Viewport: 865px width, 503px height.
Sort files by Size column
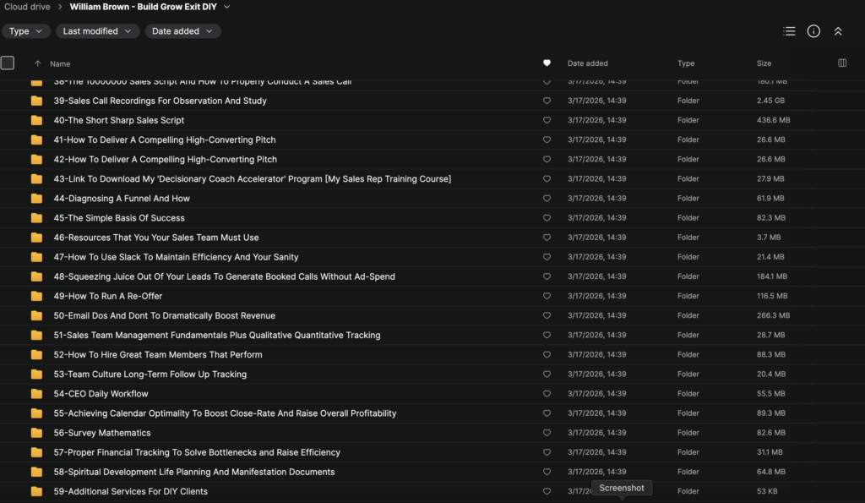point(764,63)
